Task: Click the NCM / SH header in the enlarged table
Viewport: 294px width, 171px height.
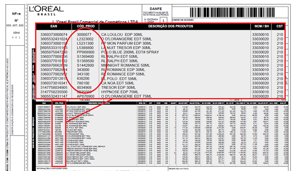Action: click(x=262, y=26)
